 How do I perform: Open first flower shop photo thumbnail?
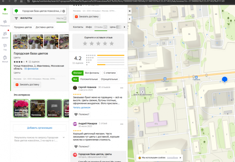(20, 42)
